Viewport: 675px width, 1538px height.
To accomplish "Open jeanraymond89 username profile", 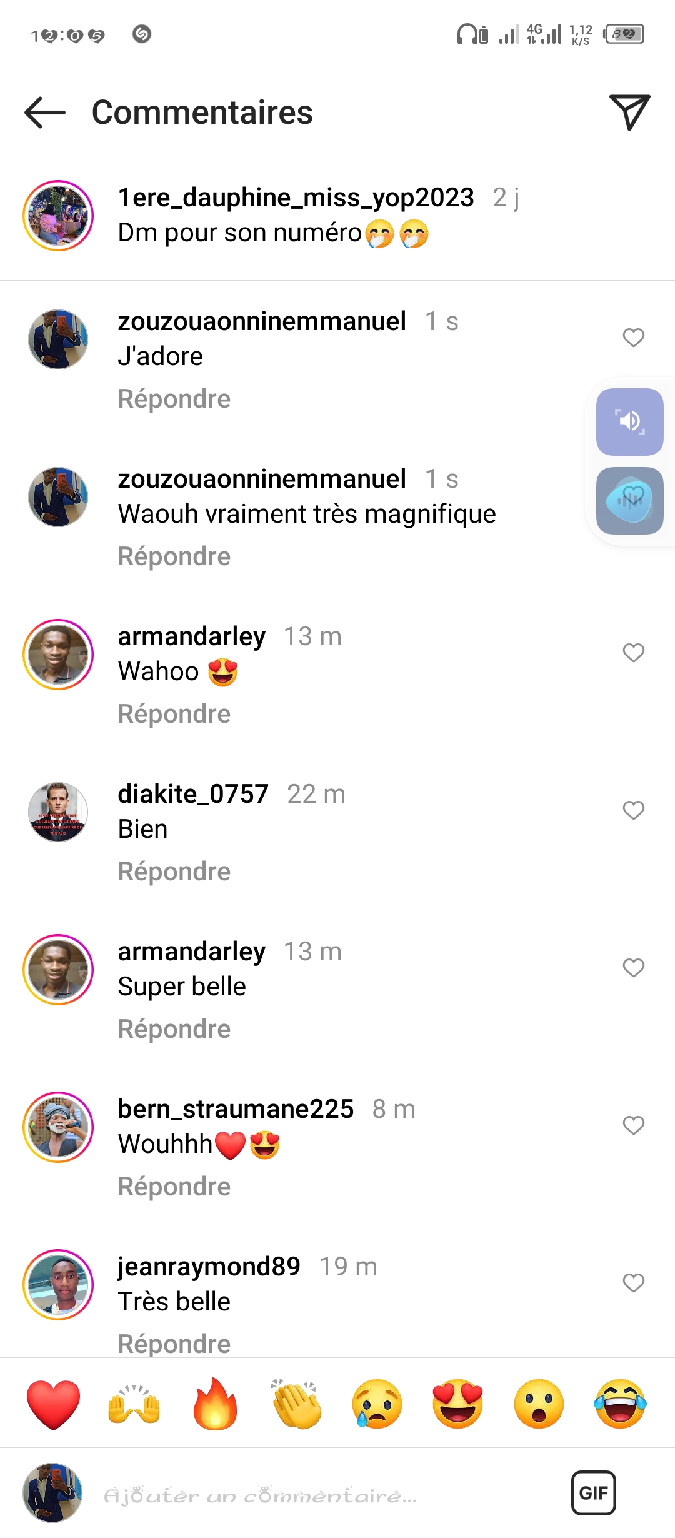I will (209, 1267).
